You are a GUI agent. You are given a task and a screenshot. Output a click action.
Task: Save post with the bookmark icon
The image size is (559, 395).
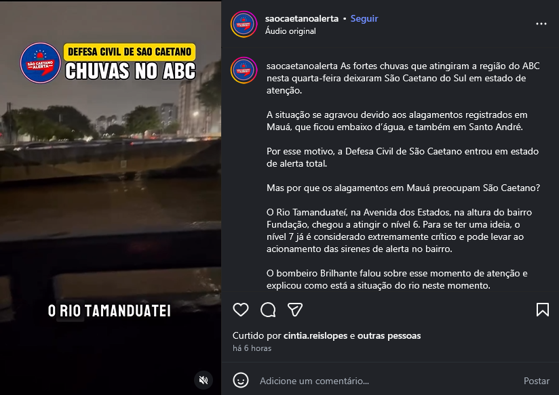(543, 310)
